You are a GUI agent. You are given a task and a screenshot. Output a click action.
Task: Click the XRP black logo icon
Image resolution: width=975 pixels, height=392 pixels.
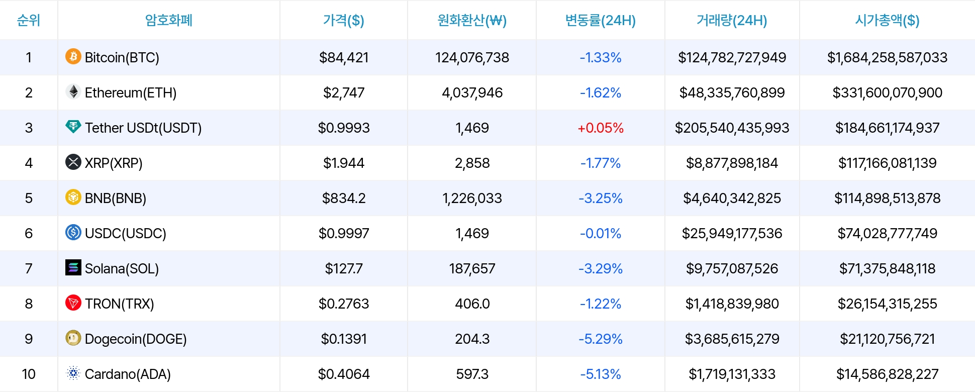point(73,162)
